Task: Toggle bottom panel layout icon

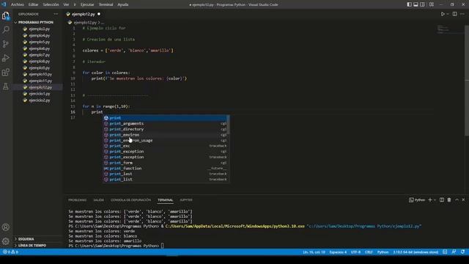Action: click(416, 4)
